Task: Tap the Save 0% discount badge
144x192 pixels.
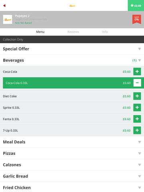Action: pos(137,19)
